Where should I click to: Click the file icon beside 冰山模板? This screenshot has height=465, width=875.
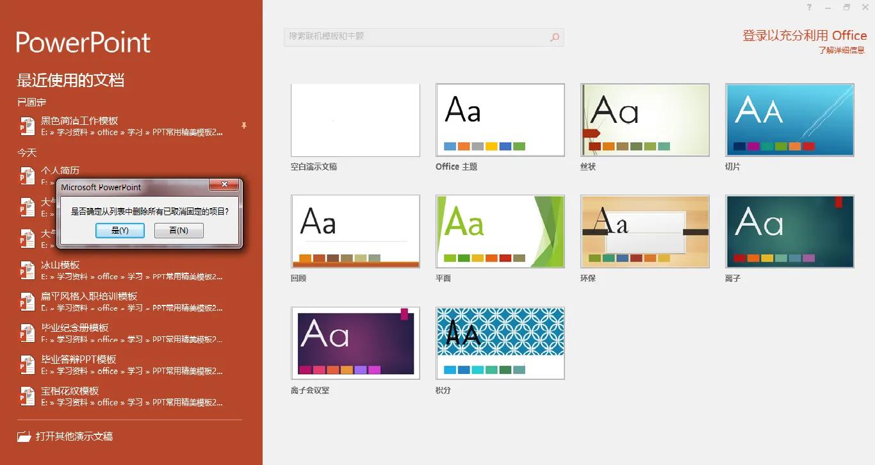point(27,270)
